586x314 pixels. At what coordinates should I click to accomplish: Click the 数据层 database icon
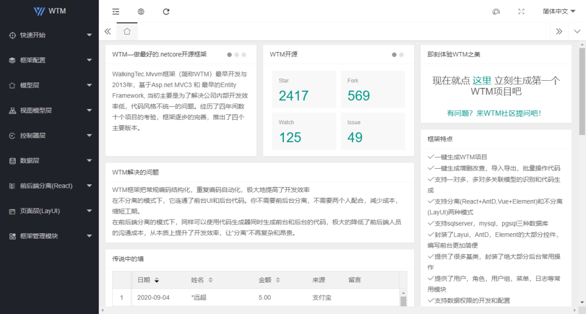12,161
